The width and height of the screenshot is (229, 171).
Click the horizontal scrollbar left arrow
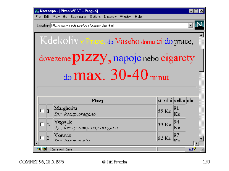[37, 144]
